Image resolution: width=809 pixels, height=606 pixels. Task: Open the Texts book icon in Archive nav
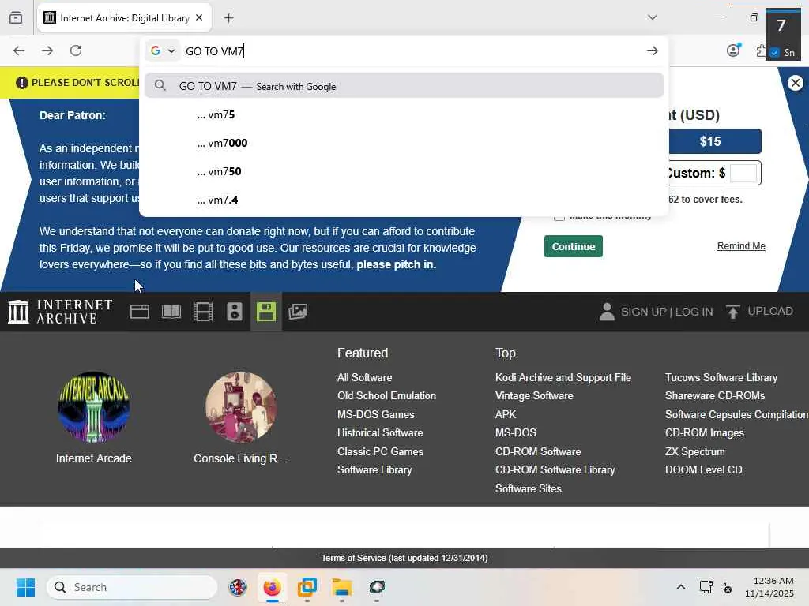point(171,312)
